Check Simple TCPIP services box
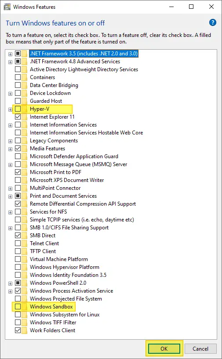Image resolution: width=222 pixels, height=359 pixels. [18, 220]
